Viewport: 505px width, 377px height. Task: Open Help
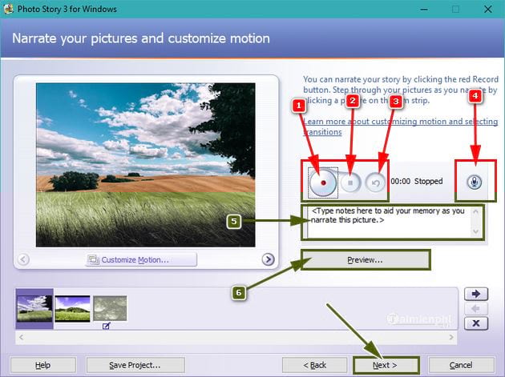(43, 365)
